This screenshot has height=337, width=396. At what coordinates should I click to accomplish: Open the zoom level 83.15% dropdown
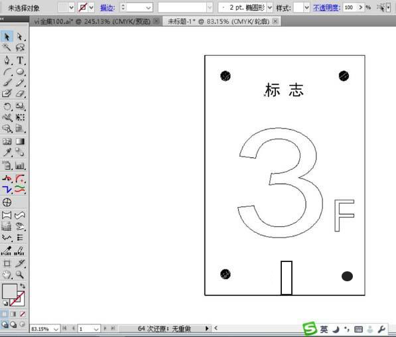[56, 329]
